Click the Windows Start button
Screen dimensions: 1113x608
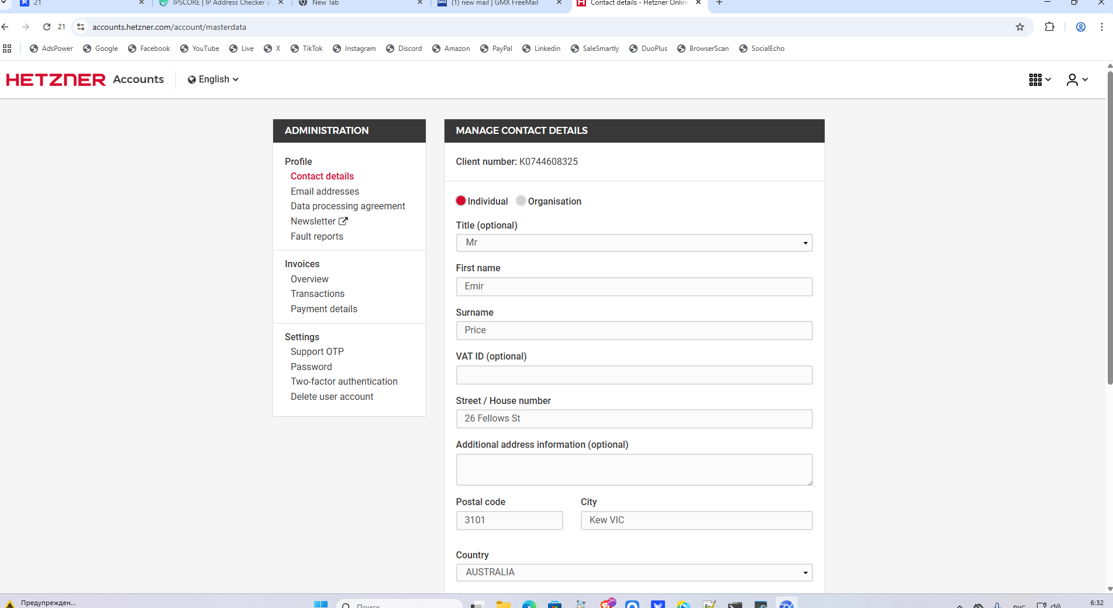click(321, 604)
